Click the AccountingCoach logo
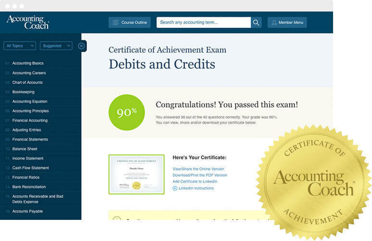372x241 pixels. [28, 22]
